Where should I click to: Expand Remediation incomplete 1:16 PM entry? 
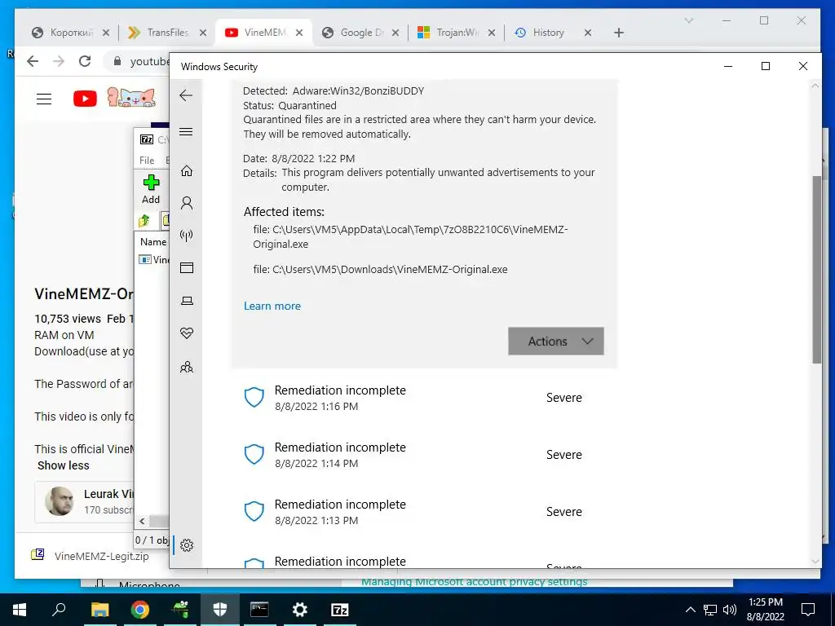click(425, 398)
